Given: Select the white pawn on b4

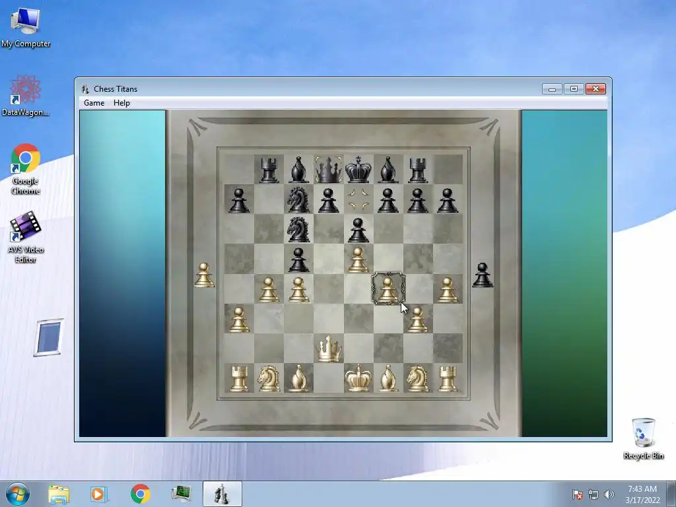Looking at the screenshot, I should [269, 290].
